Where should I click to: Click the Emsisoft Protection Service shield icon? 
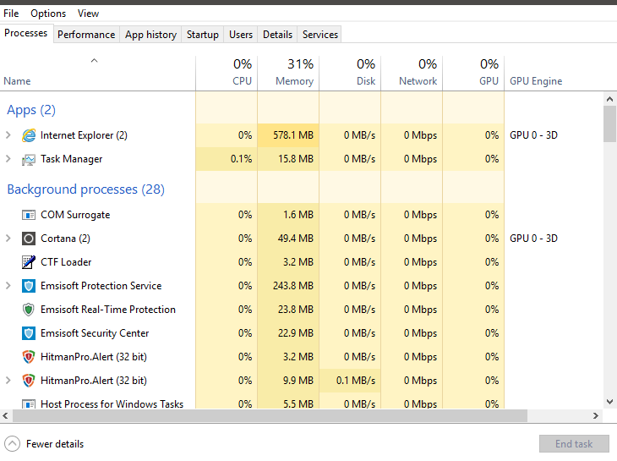29,286
